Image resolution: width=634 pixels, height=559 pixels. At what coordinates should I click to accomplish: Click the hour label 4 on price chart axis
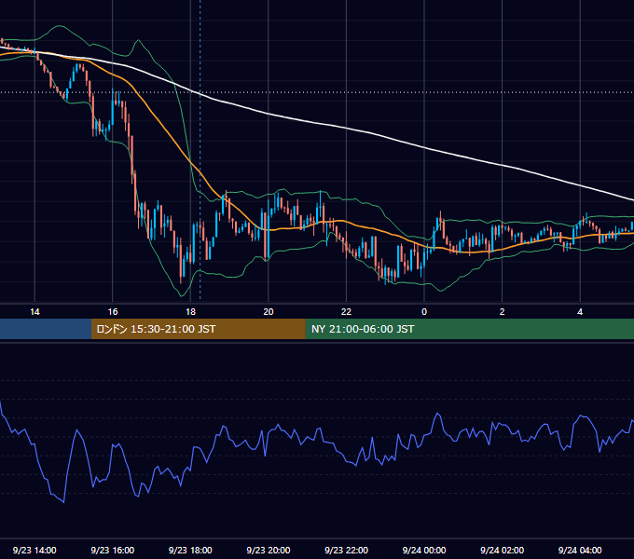pyautogui.click(x=580, y=312)
